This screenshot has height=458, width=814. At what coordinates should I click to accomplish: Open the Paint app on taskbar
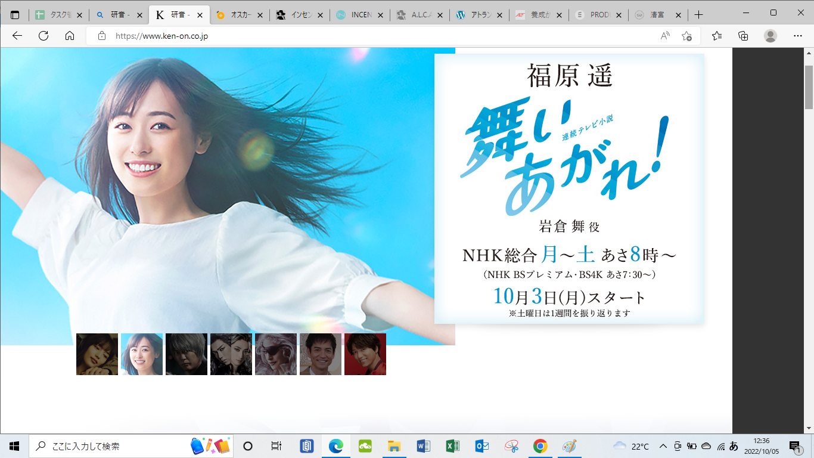coord(570,446)
